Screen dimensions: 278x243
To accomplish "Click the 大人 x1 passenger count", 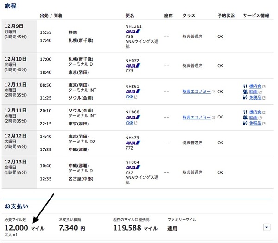I will (11, 235).
